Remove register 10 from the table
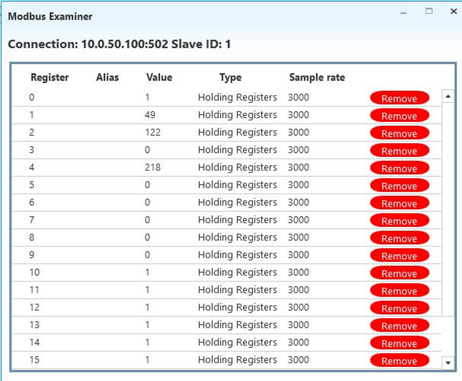The width and height of the screenshot is (462, 381). click(400, 273)
